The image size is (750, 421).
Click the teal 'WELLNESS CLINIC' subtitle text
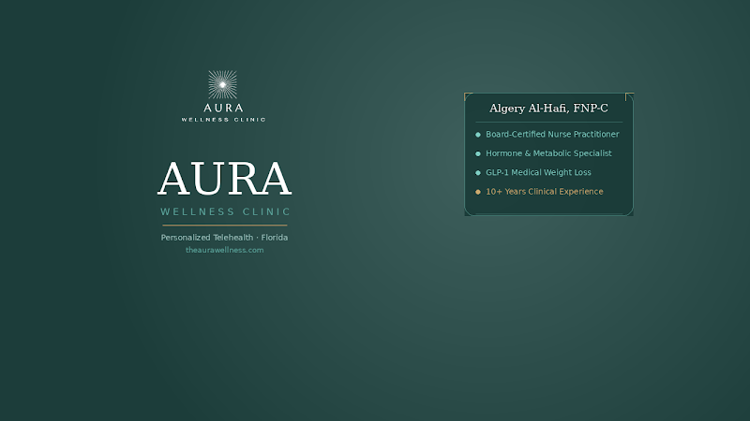225,211
